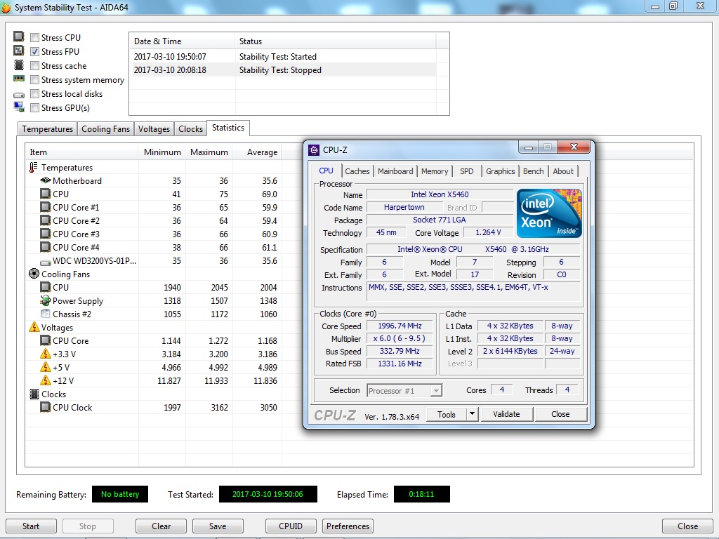Image resolution: width=719 pixels, height=539 pixels.
Task: Open the Mainboard tab in CPU-Z
Action: coord(395,171)
